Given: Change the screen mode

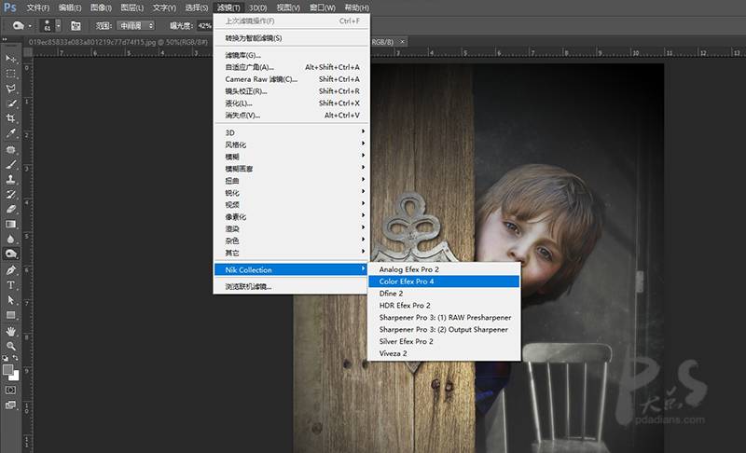Looking at the screenshot, I should [x=10, y=405].
